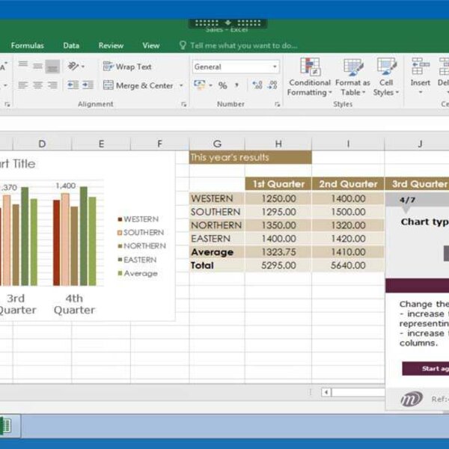Viewport: 449px width, 449px height.
Task: Select the cell with 1500.00
Action: pyautogui.click(x=348, y=212)
